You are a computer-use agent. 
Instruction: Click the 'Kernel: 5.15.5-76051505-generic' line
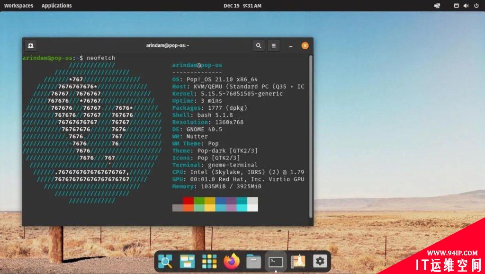[x=227, y=94]
